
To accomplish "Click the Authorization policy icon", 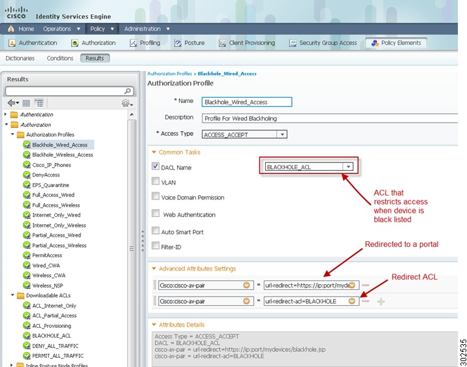I will point(74,43).
